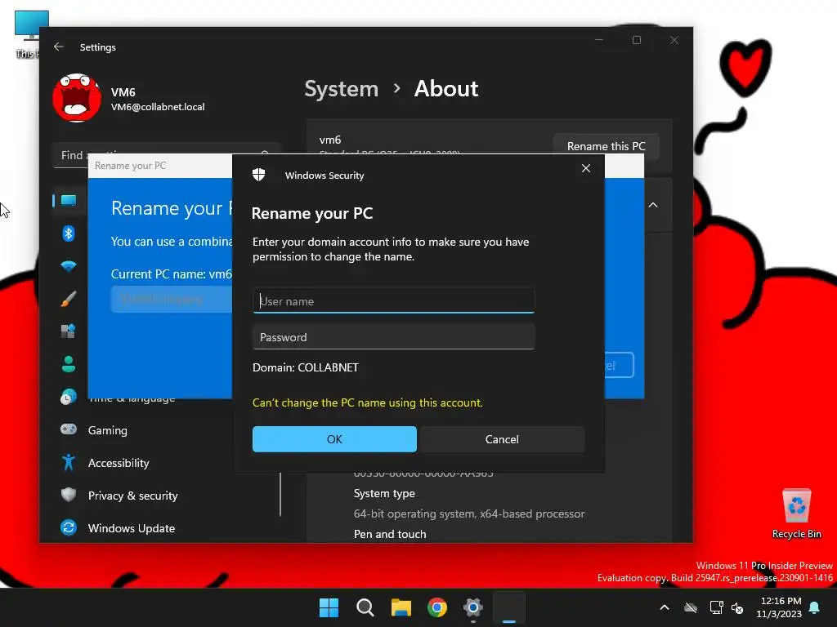837x627 pixels.
Task: Click OK in Windows Security dialog
Action: click(x=334, y=438)
